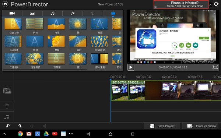Select the crystal transition with gold flecks
The image size is (221, 138).
(99, 24)
